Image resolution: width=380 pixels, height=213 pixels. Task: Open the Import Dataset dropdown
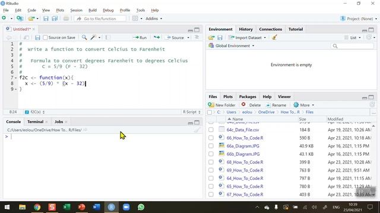(x=247, y=38)
